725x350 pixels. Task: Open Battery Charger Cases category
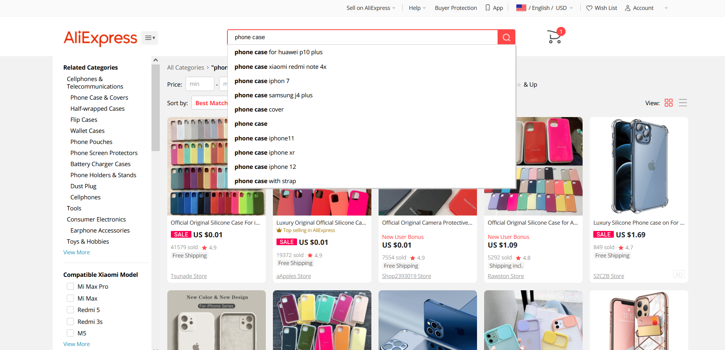point(100,164)
